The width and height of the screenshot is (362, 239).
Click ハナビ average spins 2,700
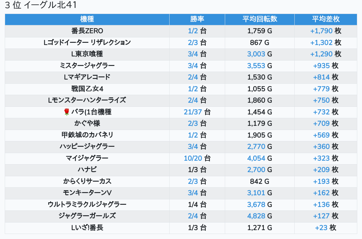coord(256,170)
